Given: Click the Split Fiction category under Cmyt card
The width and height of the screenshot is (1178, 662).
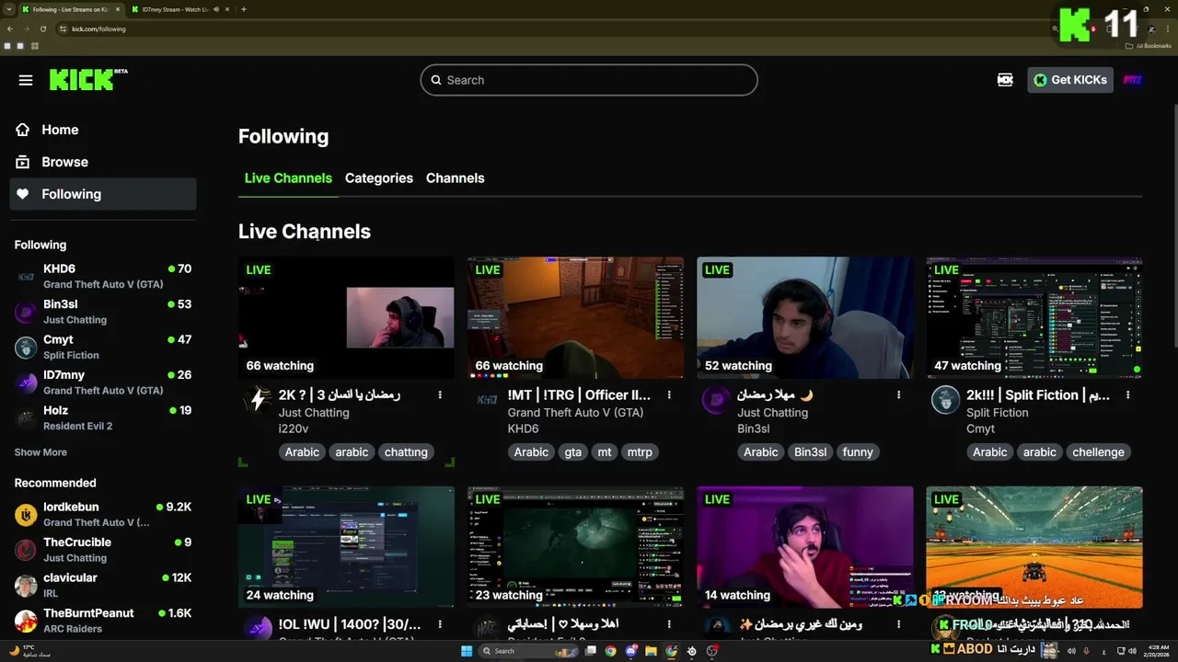Looking at the screenshot, I should [997, 413].
